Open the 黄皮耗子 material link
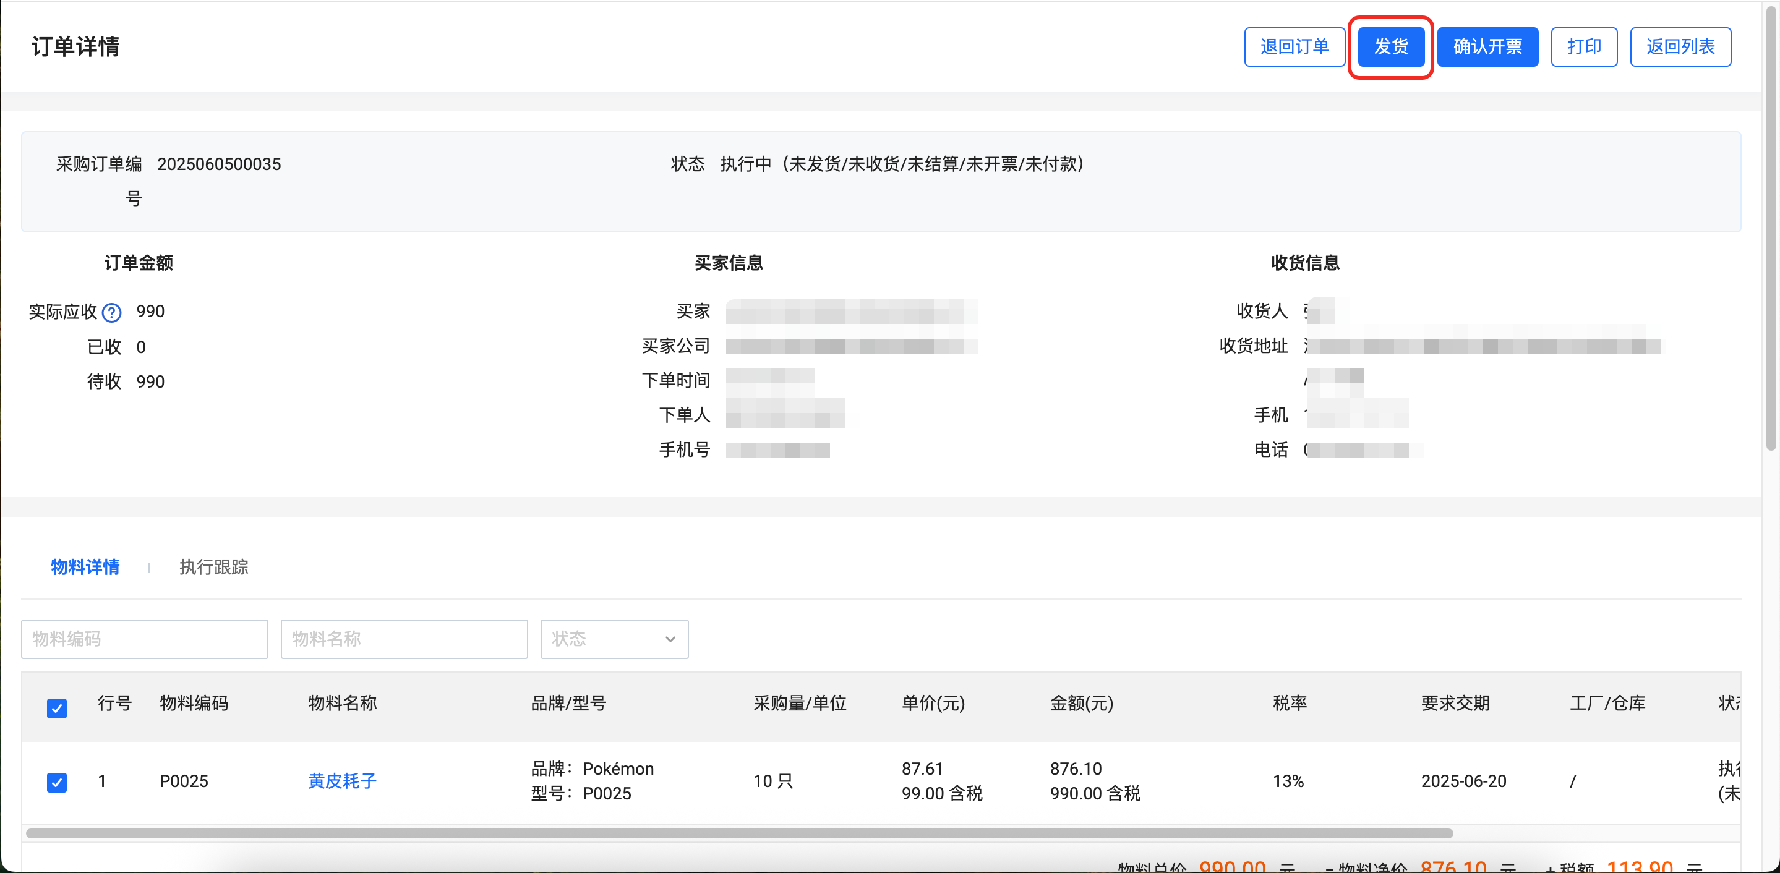This screenshot has width=1780, height=873. (x=342, y=781)
